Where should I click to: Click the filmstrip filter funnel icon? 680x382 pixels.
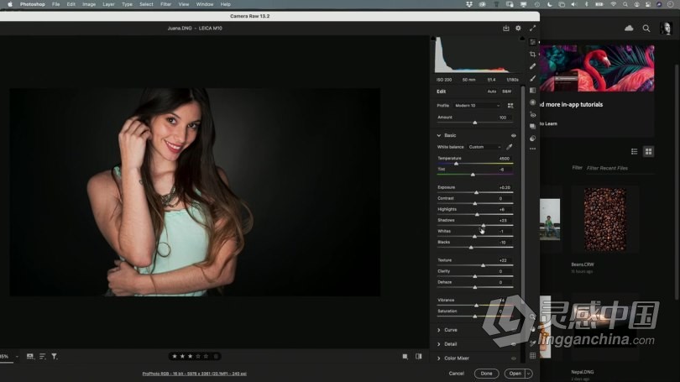click(54, 356)
